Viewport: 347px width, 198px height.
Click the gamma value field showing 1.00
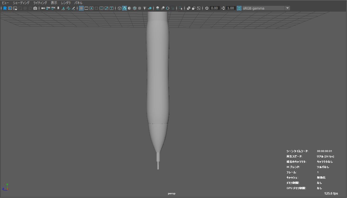pyautogui.click(x=230, y=8)
